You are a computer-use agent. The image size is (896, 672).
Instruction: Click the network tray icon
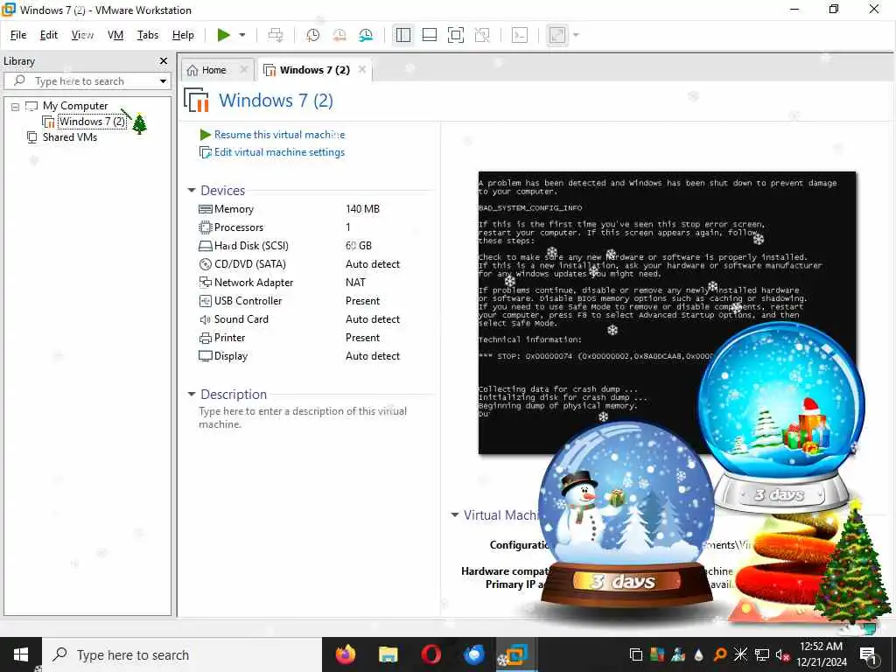(761, 654)
